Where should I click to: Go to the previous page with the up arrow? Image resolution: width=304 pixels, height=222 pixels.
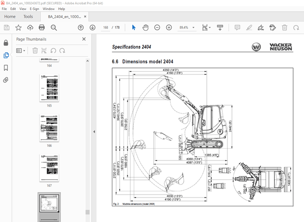point(80,28)
